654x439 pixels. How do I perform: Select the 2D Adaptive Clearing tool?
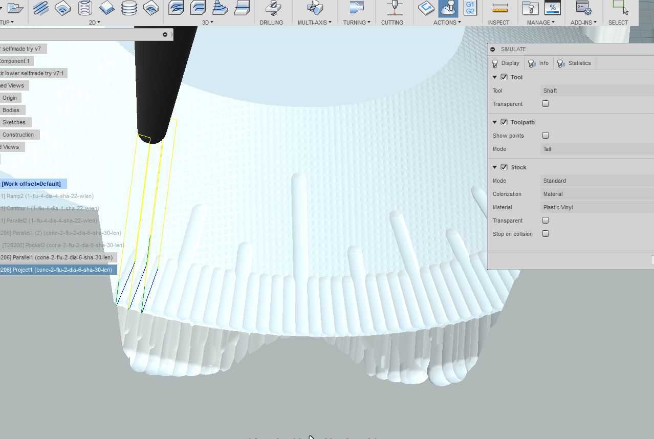(x=41, y=8)
